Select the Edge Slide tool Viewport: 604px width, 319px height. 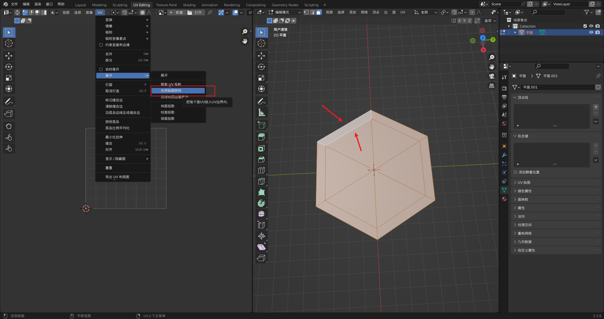pos(261,225)
